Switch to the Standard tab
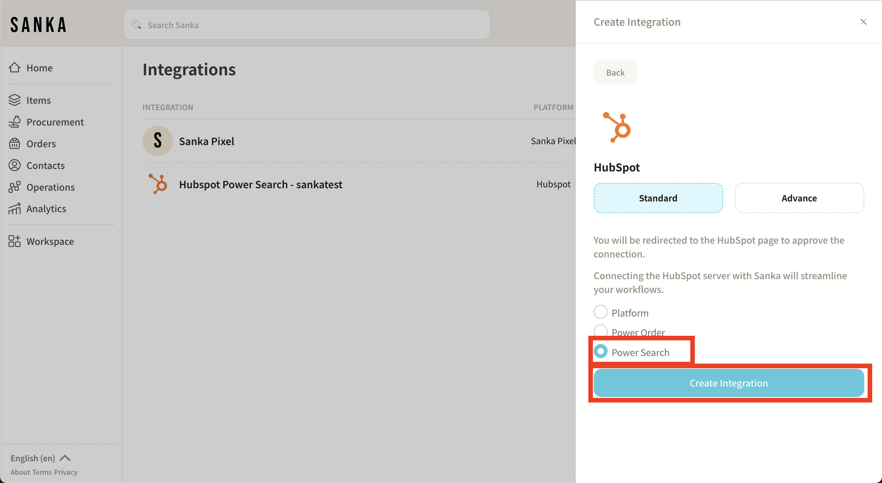This screenshot has height=483, width=882. 658,198
